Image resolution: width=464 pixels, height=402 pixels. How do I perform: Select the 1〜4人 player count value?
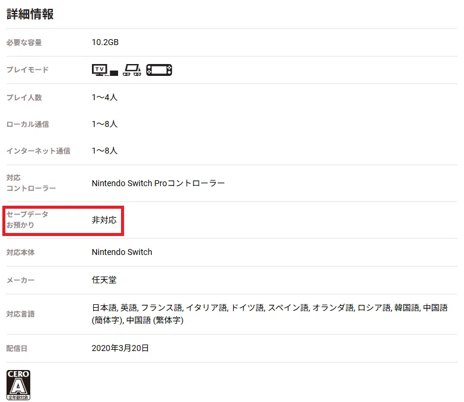(x=104, y=97)
